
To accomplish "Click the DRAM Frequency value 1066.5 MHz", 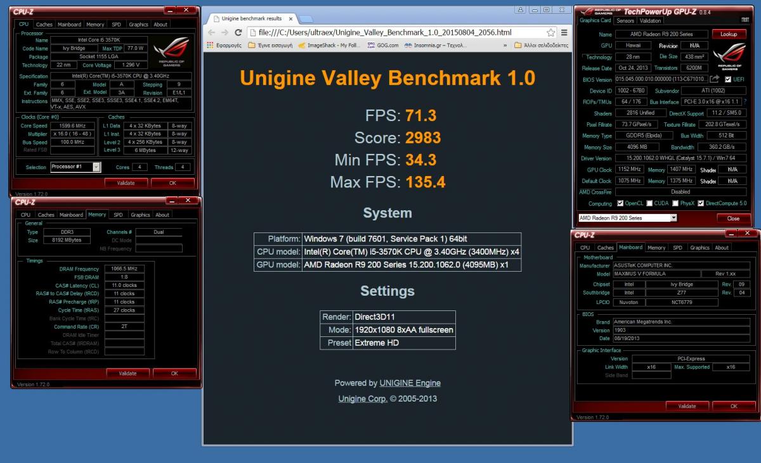I will click(124, 269).
